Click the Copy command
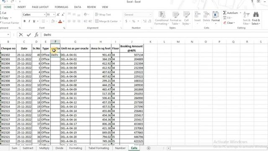 point(5,18)
